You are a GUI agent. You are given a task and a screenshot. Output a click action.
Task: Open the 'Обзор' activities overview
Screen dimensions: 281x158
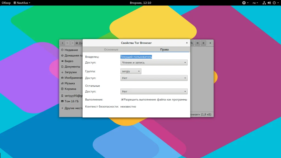pyautogui.click(x=6, y=3)
